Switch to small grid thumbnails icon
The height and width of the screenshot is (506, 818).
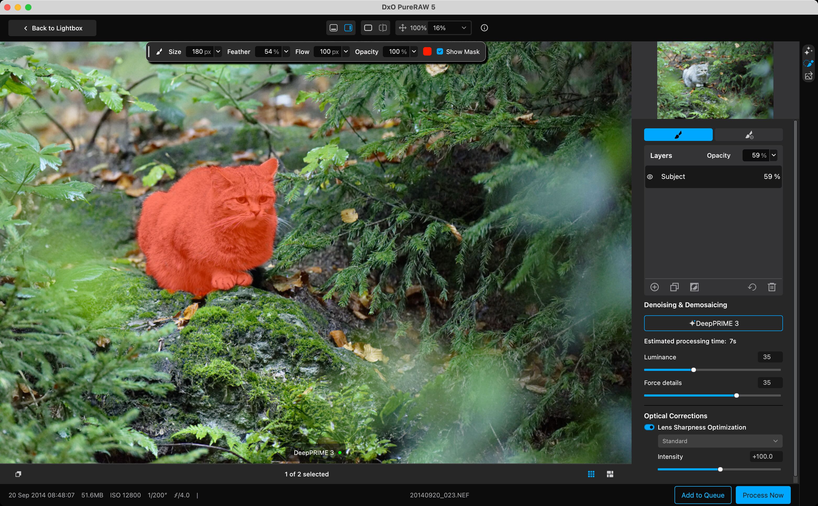pos(591,474)
